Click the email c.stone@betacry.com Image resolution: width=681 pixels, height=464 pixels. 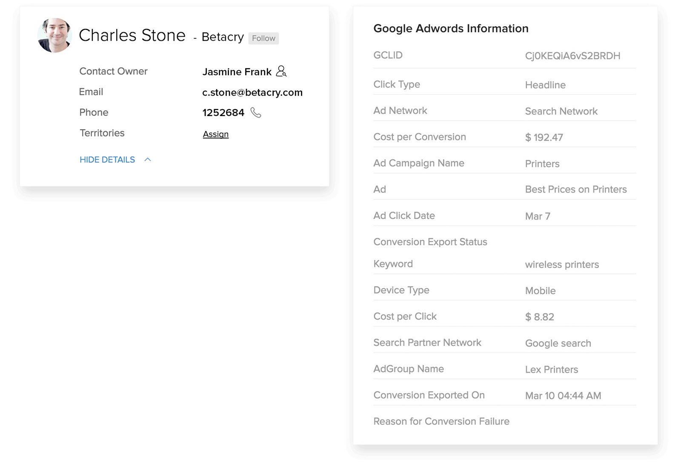point(252,93)
